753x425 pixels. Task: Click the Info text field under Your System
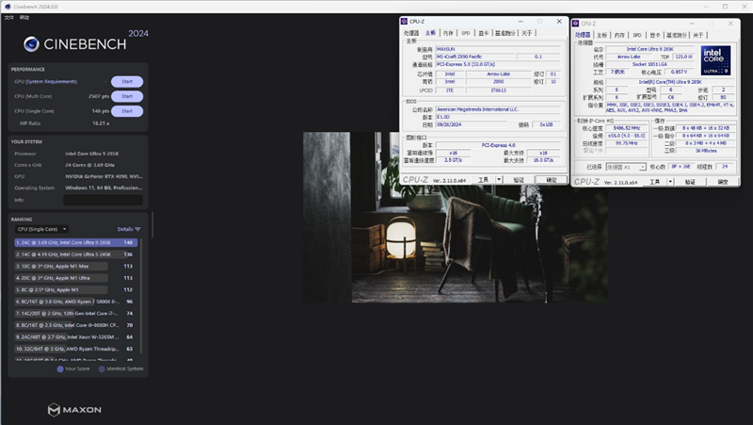[103, 200]
